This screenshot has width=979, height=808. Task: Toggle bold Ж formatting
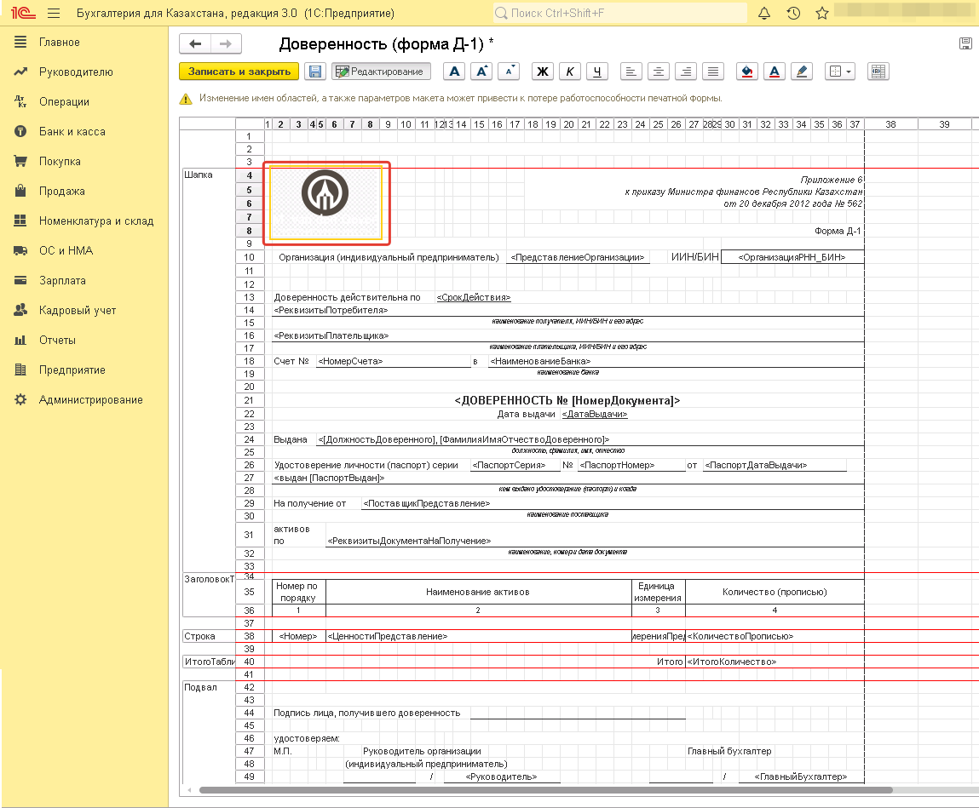[x=544, y=72]
